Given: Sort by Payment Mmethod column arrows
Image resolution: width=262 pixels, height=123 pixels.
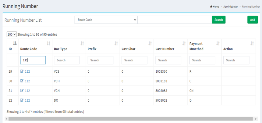Looking at the screenshot, I should pyautogui.click(x=218, y=44).
